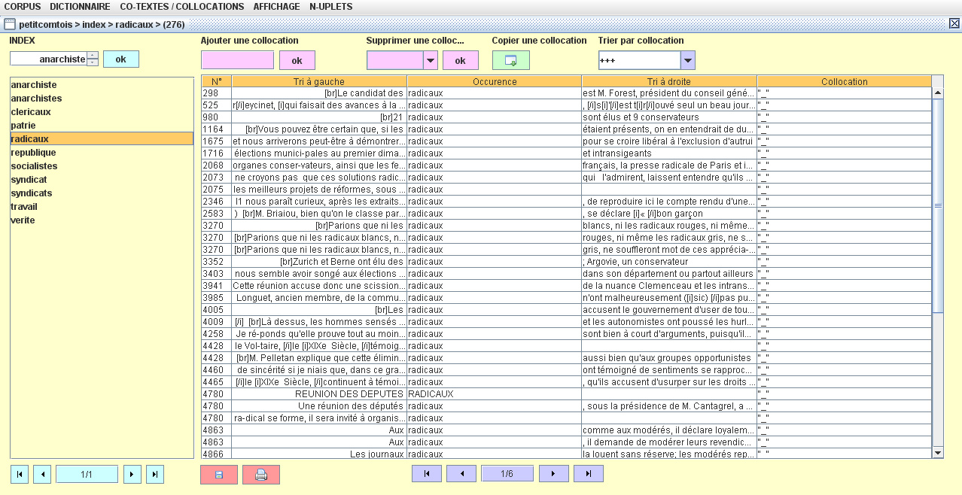This screenshot has width=962, height=495.
Task: Go to previous page of concordance results
Action: (461, 473)
